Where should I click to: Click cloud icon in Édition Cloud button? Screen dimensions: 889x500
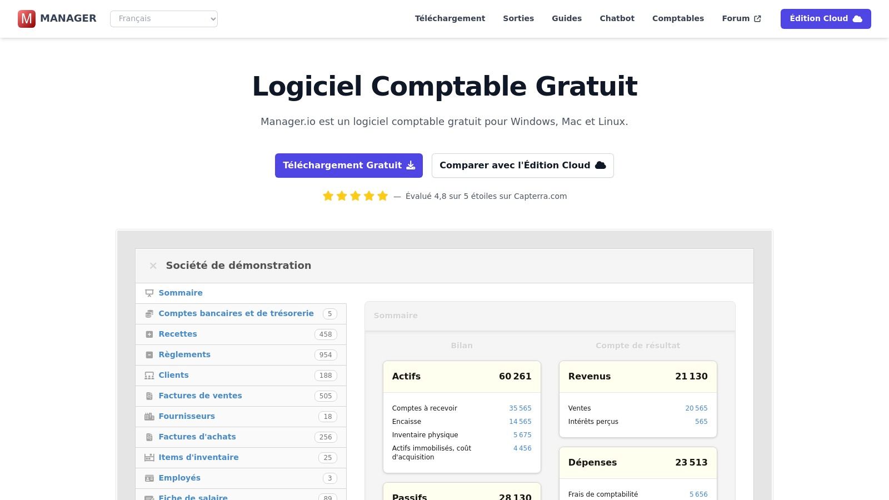(x=857, y=19)
